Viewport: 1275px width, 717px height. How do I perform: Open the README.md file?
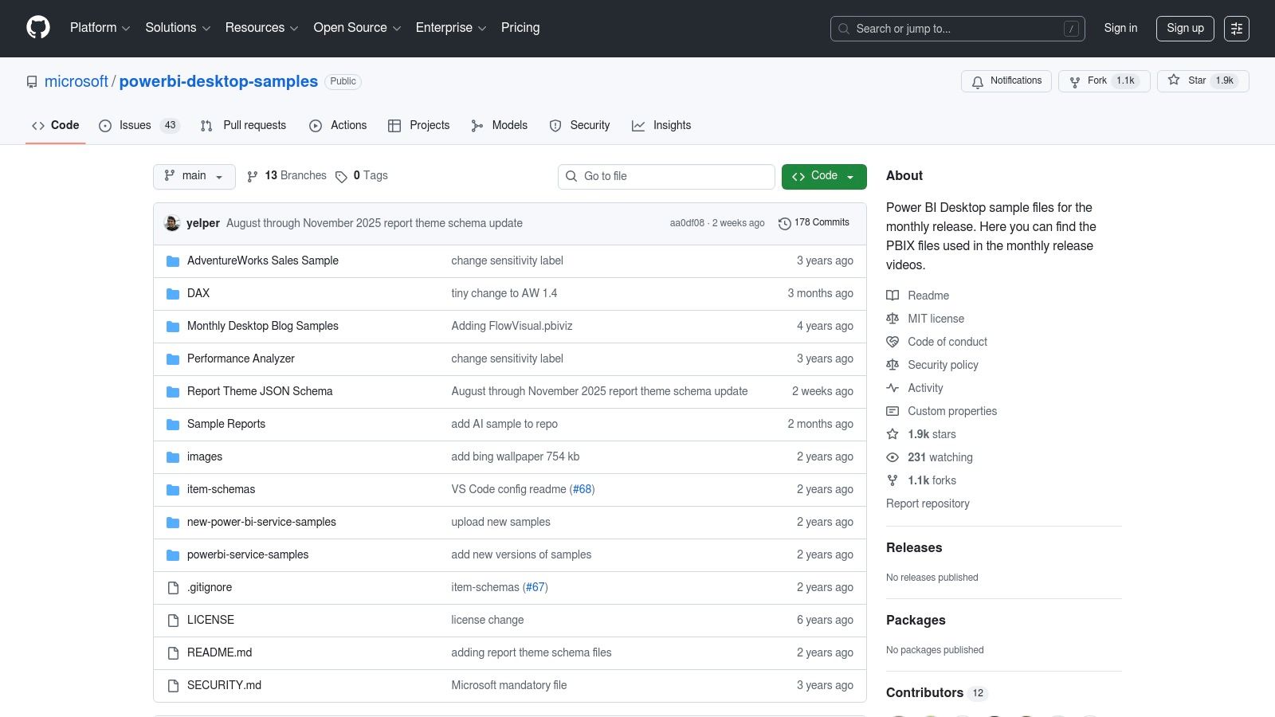coord(219,652)
